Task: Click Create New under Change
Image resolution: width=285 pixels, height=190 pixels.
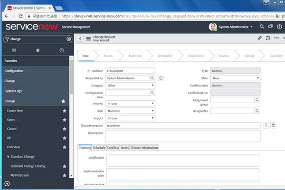Action: click(15, 111)
